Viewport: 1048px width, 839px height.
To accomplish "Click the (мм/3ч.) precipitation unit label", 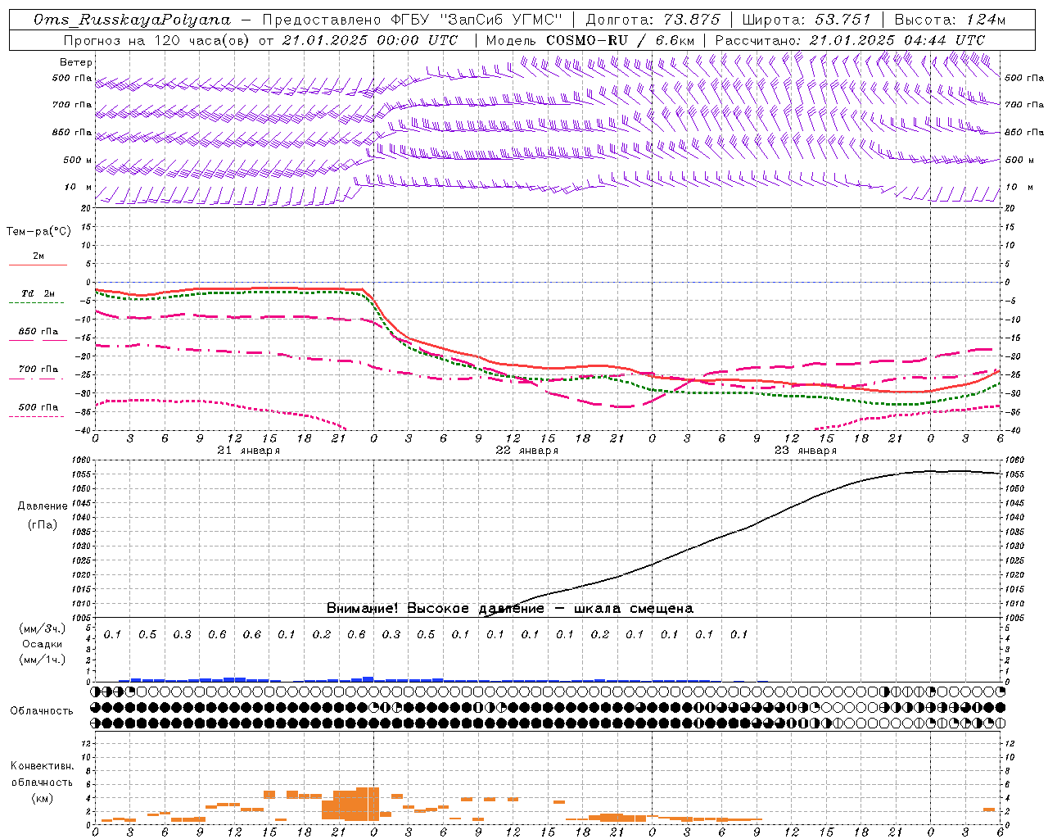I will 43,628.
